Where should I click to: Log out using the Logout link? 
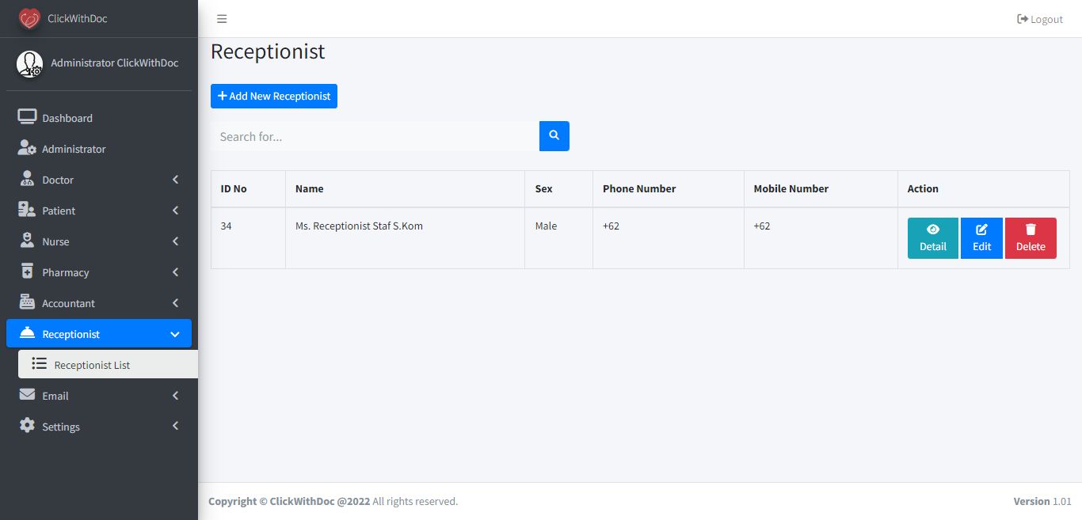click(1040, 19)
